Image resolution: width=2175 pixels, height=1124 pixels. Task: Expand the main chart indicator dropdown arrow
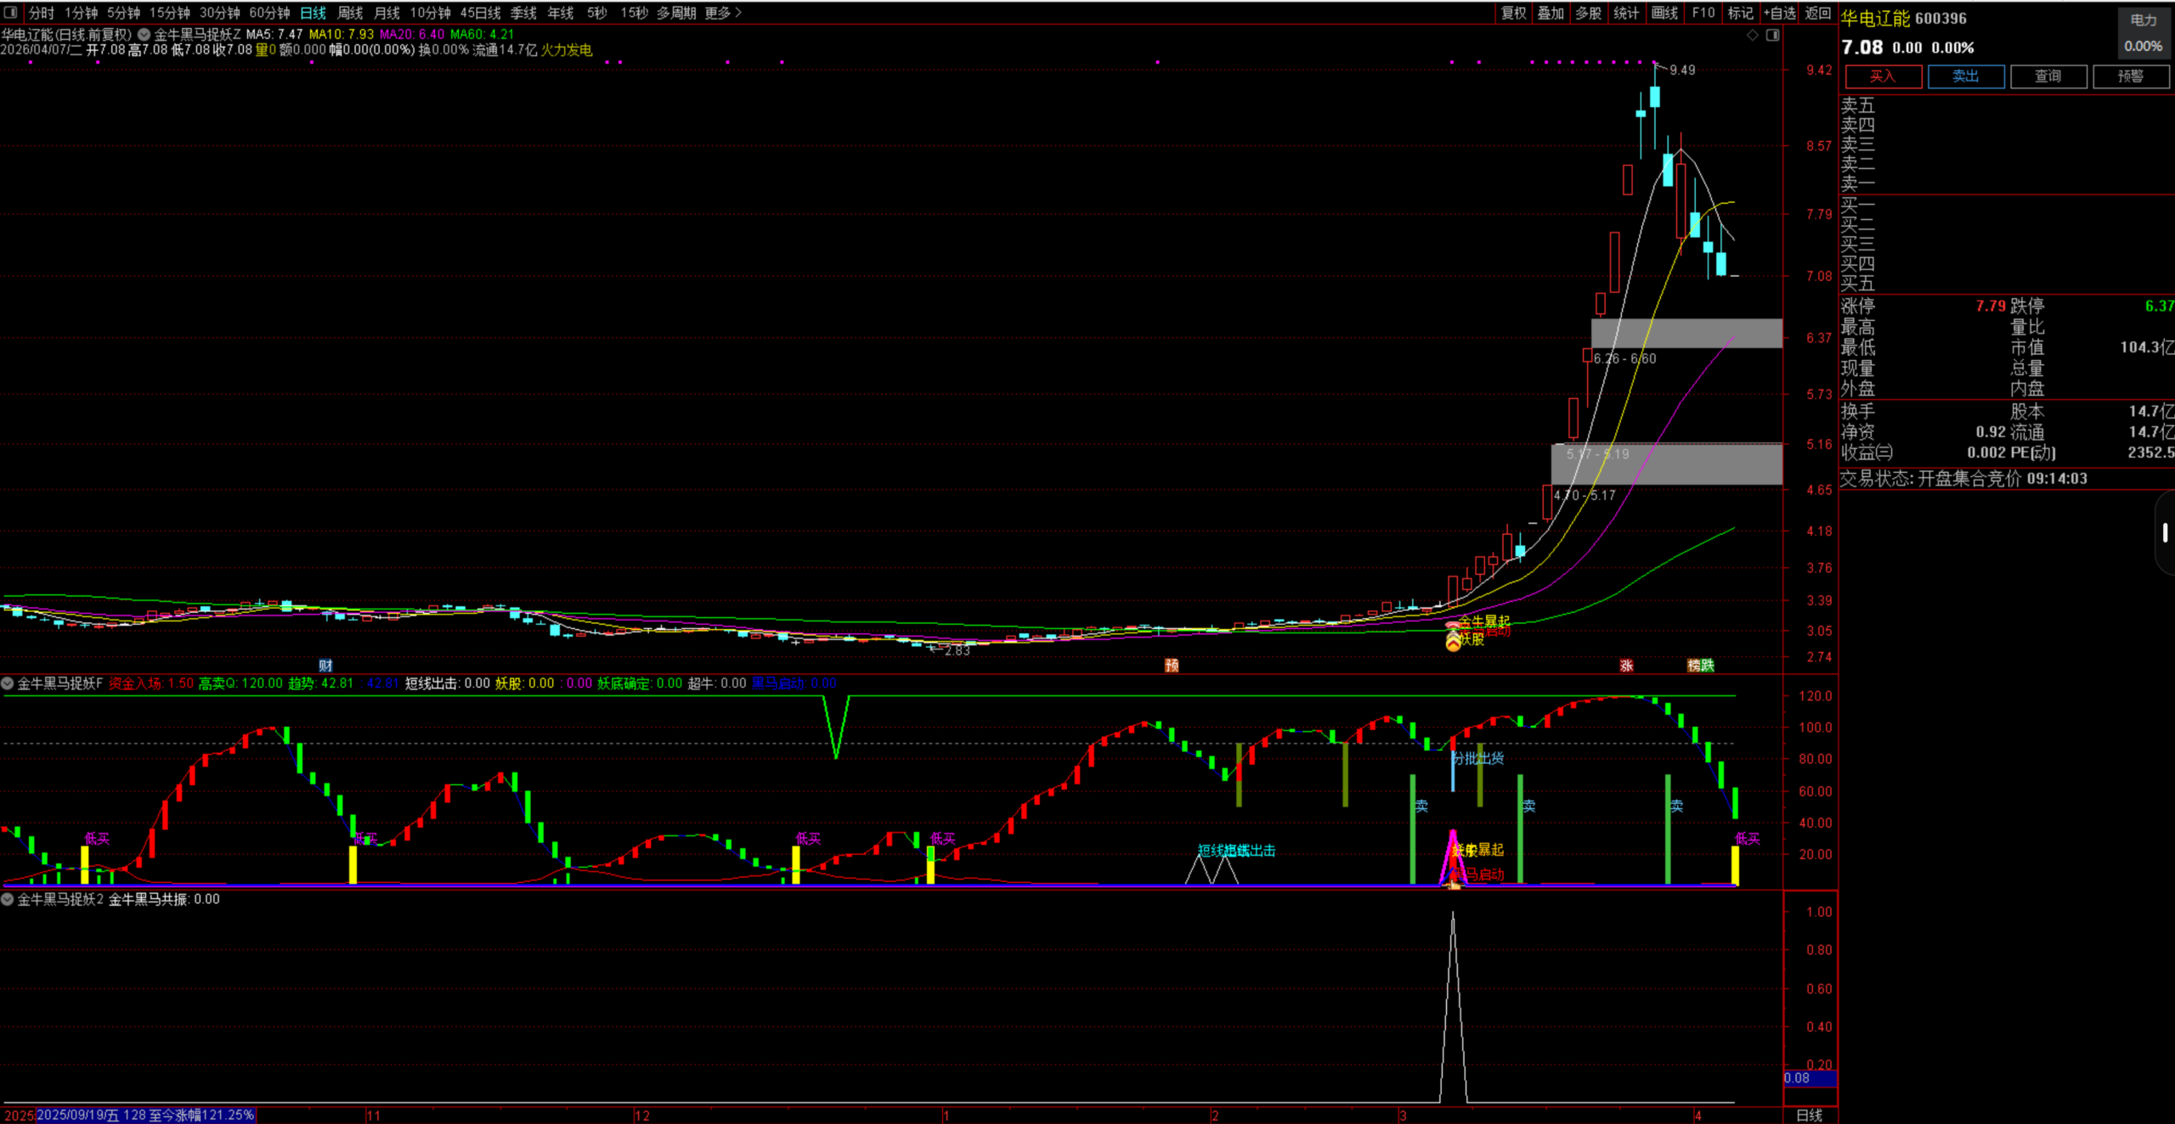144,35
